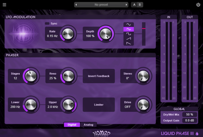Select the ramp-down sawtooth LFO waveform
This screenshot has height=137, width=203.
(x=129, y=43)
